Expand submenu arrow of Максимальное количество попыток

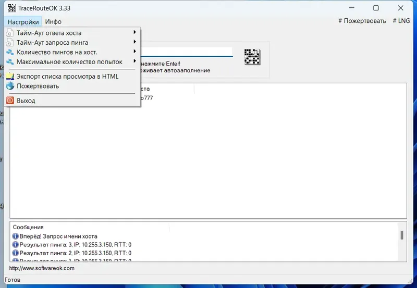(135, 61)
